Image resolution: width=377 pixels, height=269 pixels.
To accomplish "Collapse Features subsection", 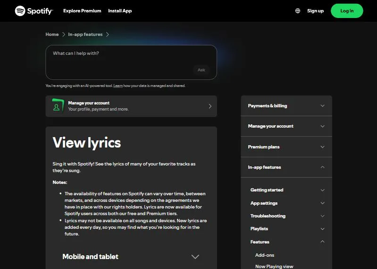I will coord(287,242).
